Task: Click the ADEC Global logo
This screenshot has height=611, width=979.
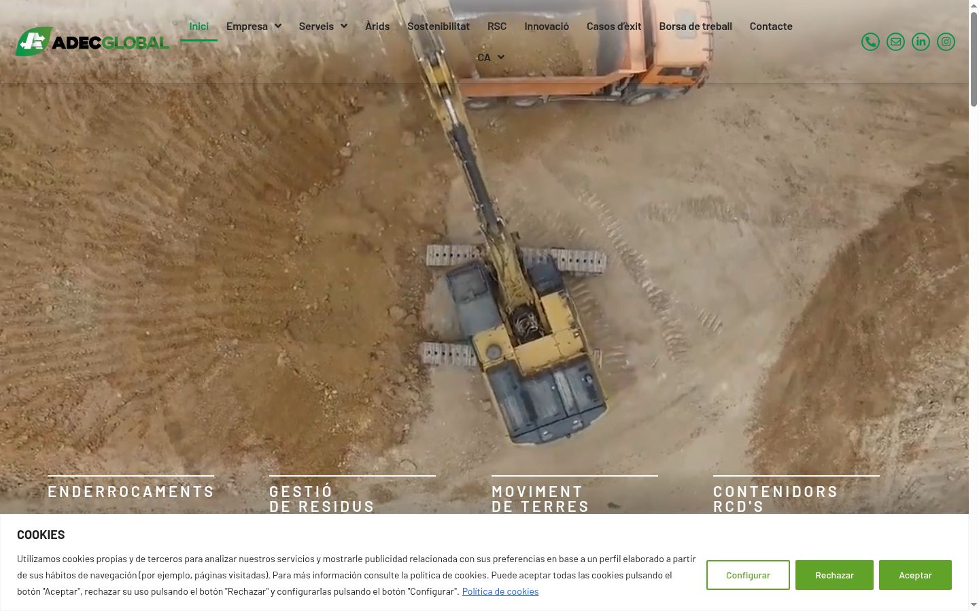Action: (x=92, y=41)
